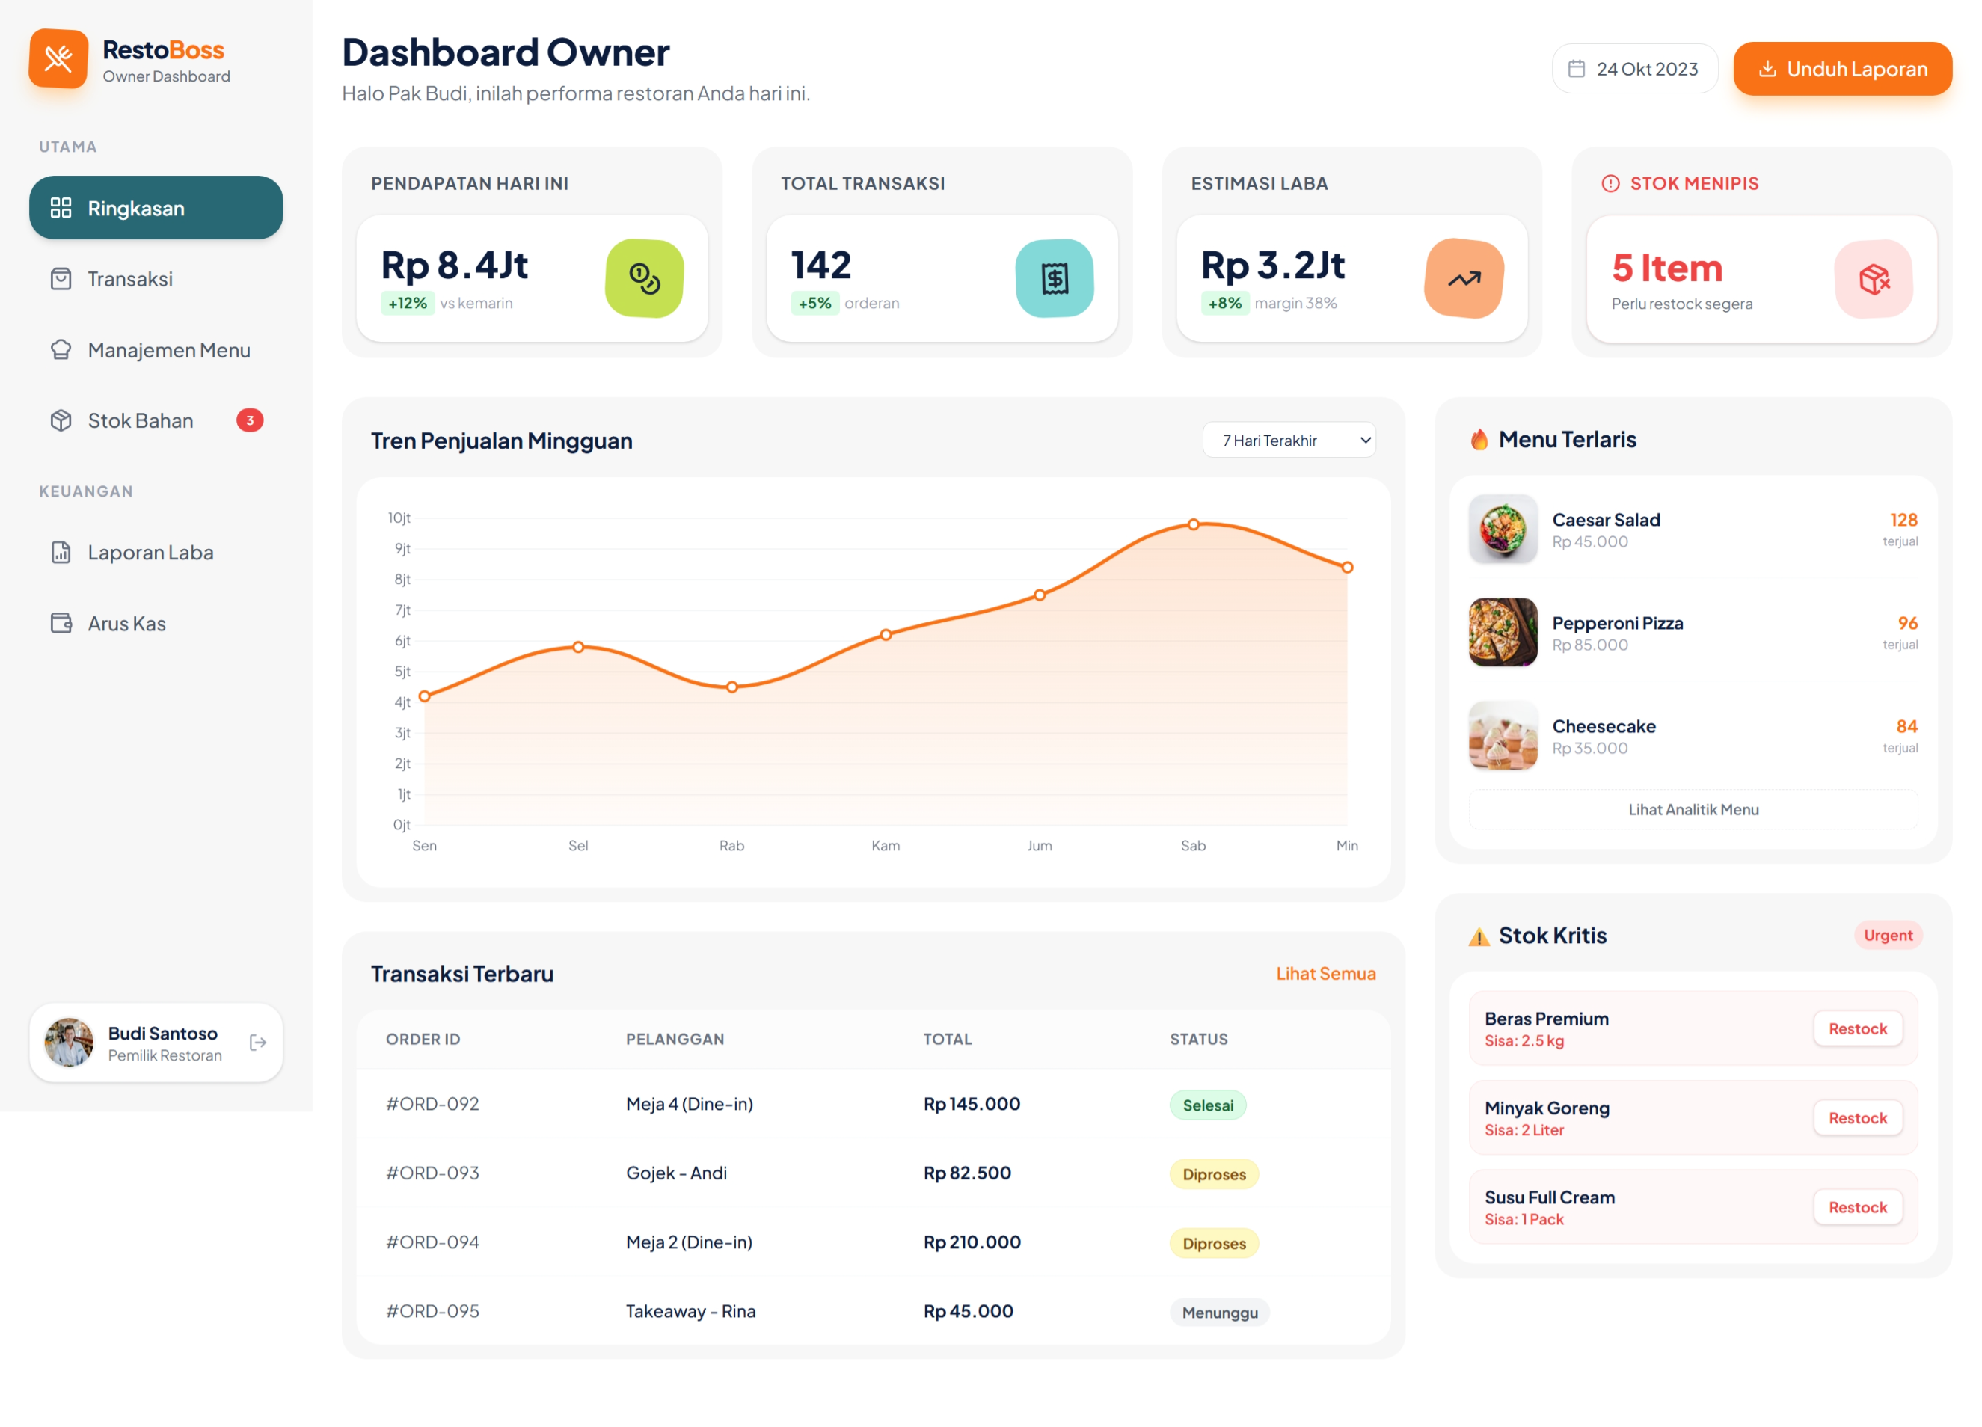
Task: Click the red notification badge on Stok Bahan
Action: point(250,420)
